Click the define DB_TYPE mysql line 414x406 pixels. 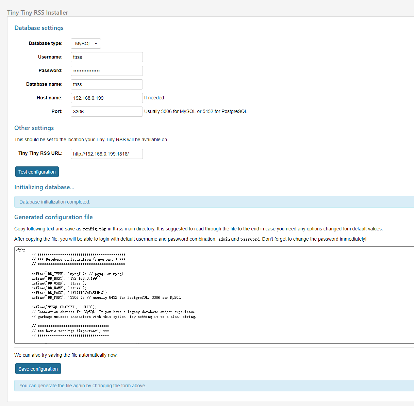(78, 274)
